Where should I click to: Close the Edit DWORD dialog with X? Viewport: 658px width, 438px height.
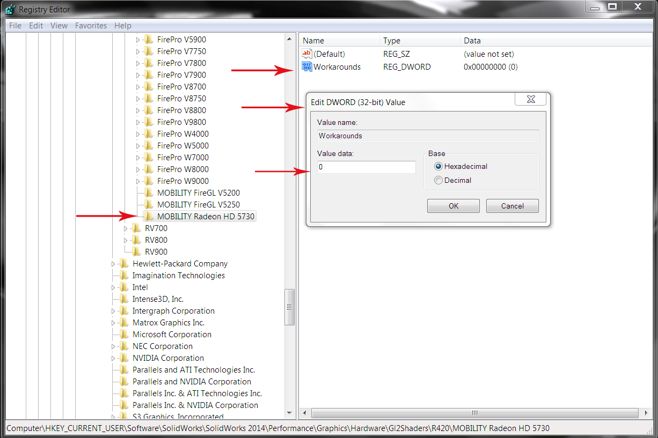[530, 99]
